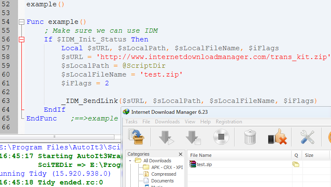This screenshot has width=331, height=187.
Task: Click the All Downloads folder icon
Action: click(138, 161)
